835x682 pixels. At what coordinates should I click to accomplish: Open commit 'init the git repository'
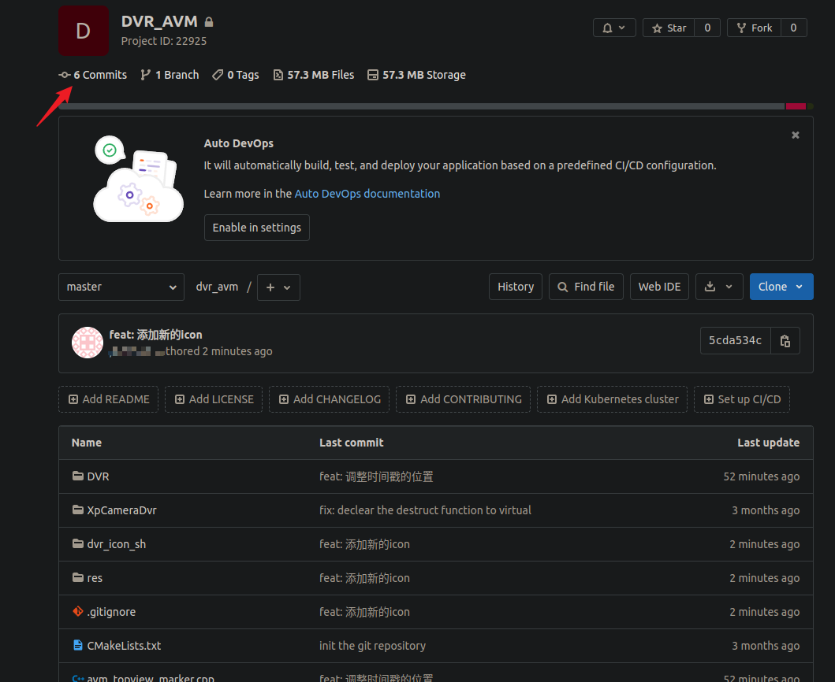pos(373,646)
